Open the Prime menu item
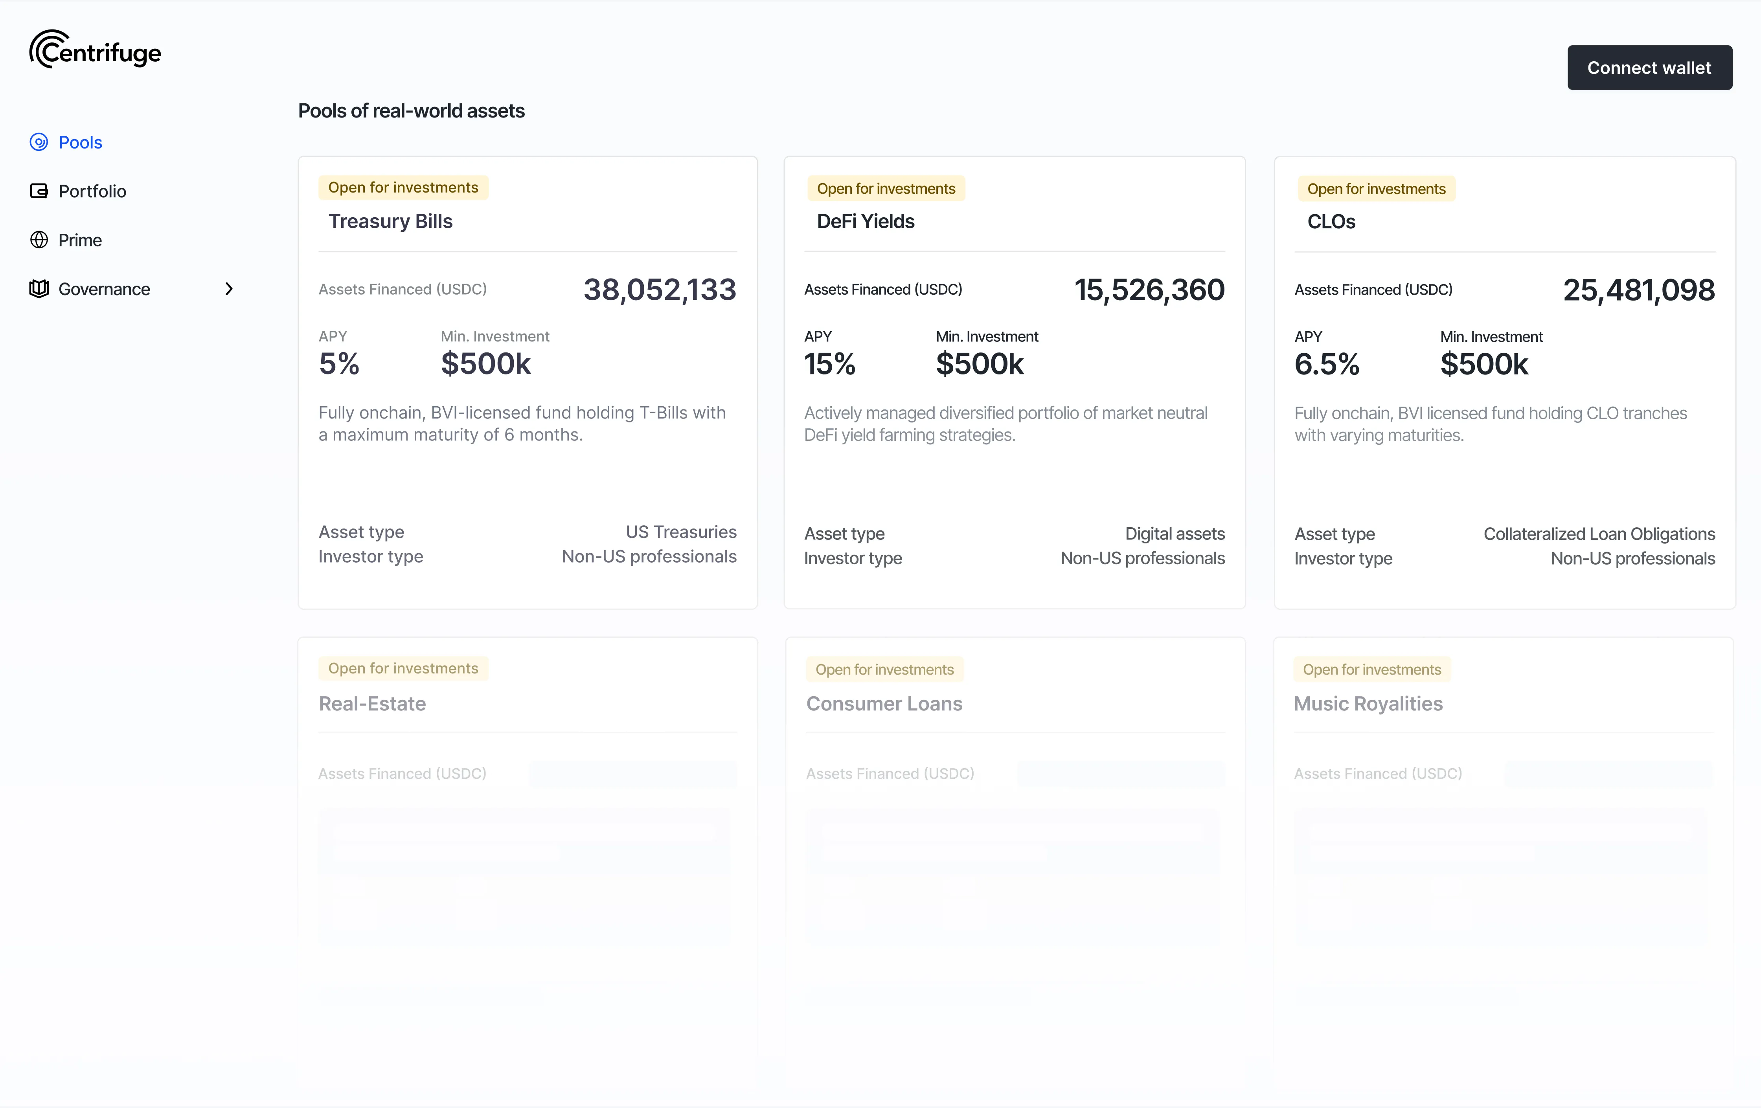The height and width of the screenshot is (1108, 1761). [x=80, y=240]
